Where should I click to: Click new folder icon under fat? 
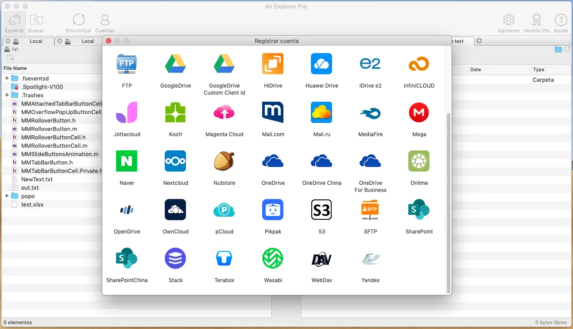pyautogui.click(x=10, y=58)
